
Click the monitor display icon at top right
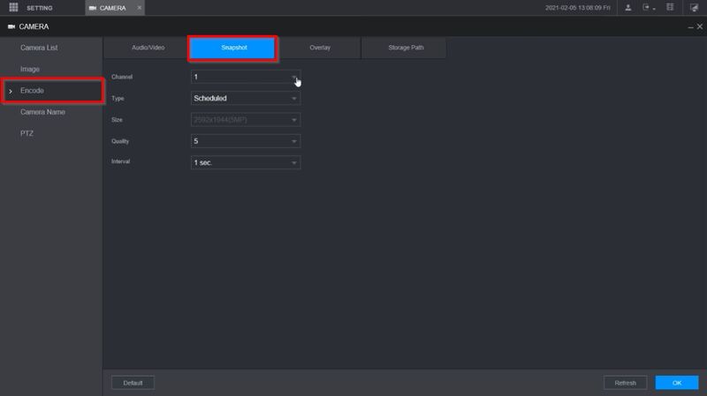pyautogui.click(x=694, y=8)
